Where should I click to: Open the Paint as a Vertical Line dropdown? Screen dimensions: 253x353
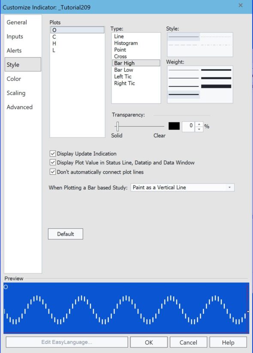coord(182,187)
